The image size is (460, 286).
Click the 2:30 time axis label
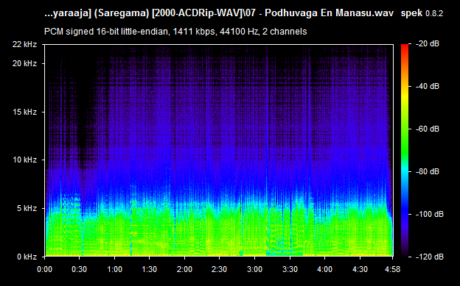point(220,269)
